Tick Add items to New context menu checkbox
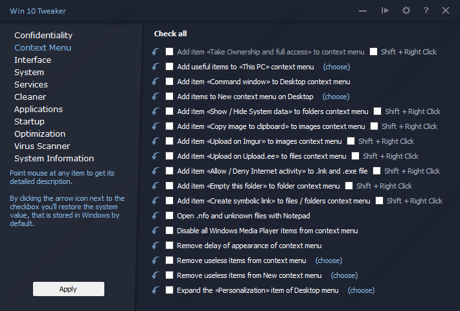The height and width of the screenshot is (311, 460). pos(169,97)
